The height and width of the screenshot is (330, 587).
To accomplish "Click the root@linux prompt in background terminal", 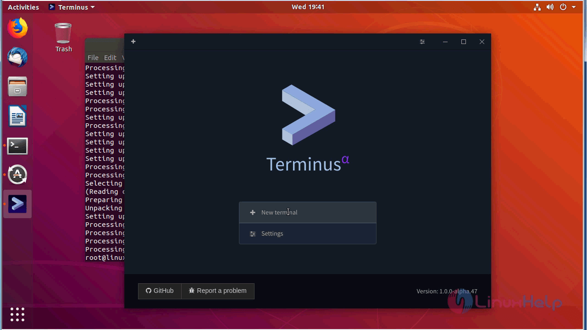I will tap(105, 258).
